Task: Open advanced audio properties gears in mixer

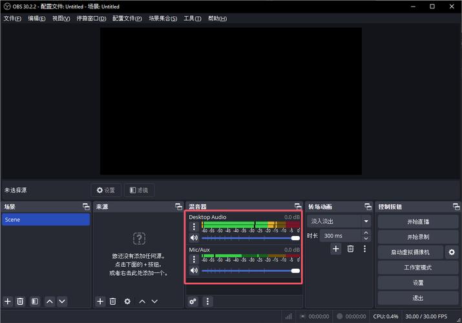Action: click(193, 301)
